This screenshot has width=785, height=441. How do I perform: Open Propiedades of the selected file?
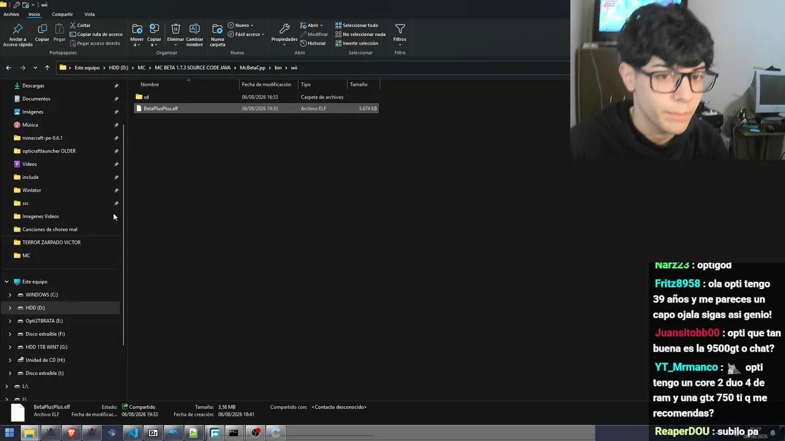point(284,34)
